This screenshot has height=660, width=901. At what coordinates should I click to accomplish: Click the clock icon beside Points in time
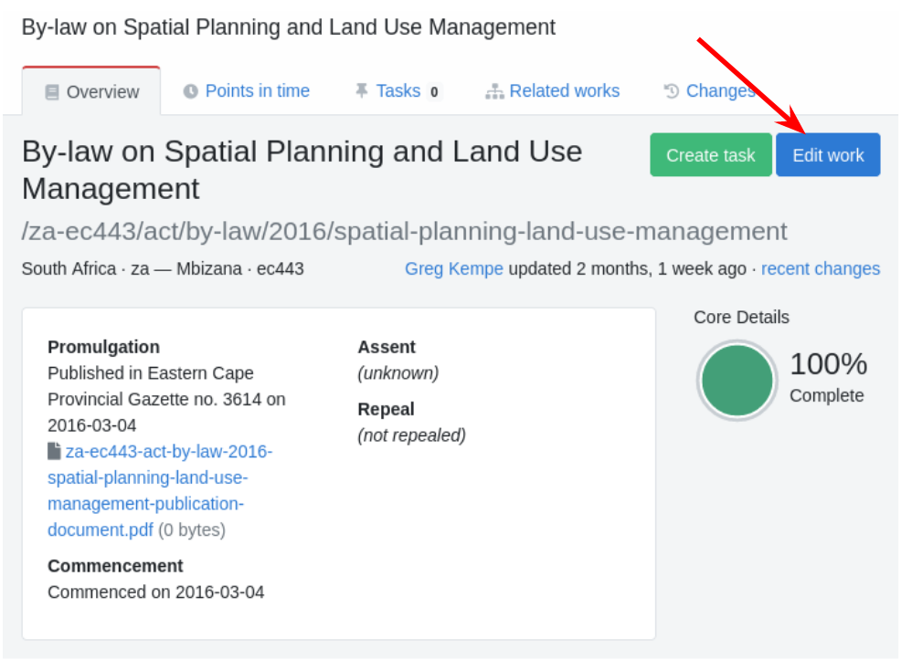[190, 91]
